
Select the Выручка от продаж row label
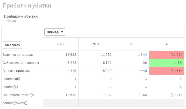[18, 55]
